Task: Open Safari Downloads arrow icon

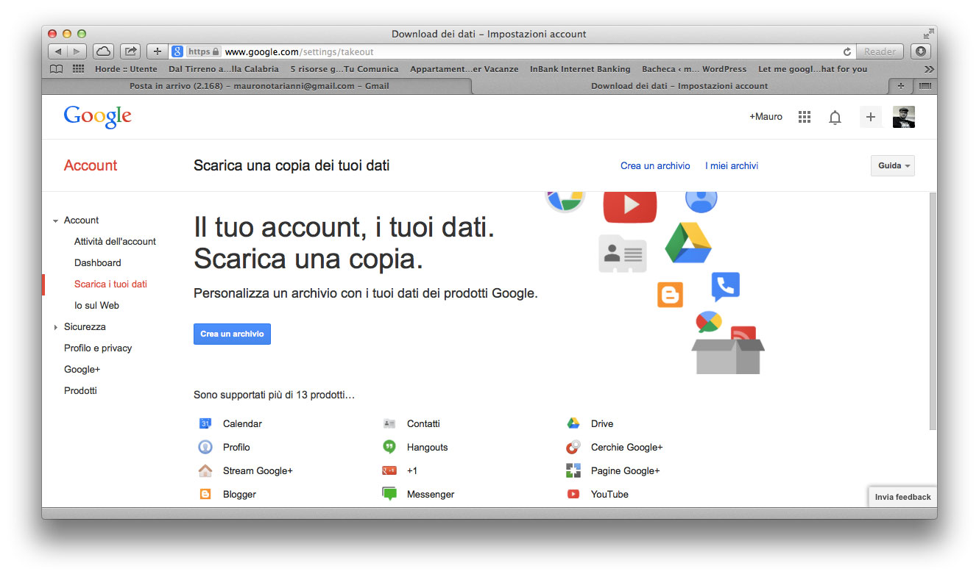Action: 920,51
